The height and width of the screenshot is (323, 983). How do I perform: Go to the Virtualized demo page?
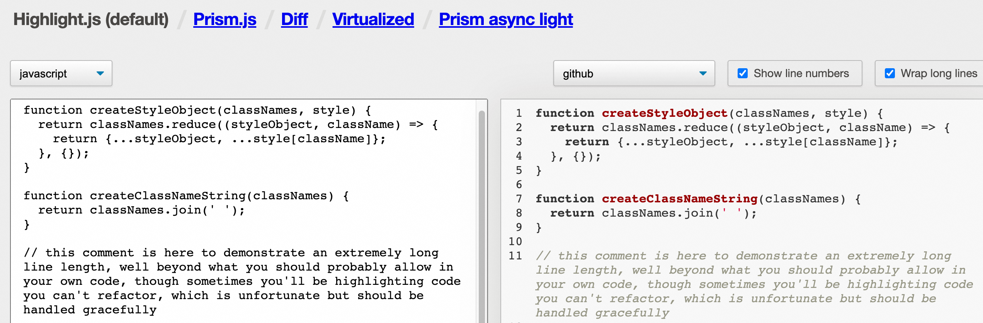[x=373, y=19]
